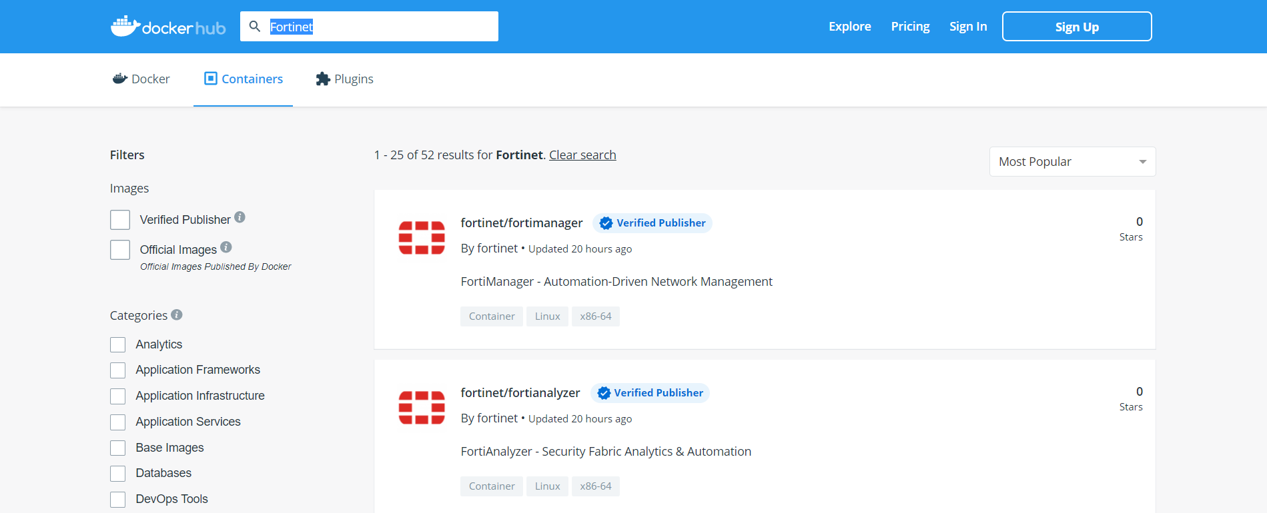1267x513 pixels.
Task: Click the Categories info icon
Action: pos(177,314)
